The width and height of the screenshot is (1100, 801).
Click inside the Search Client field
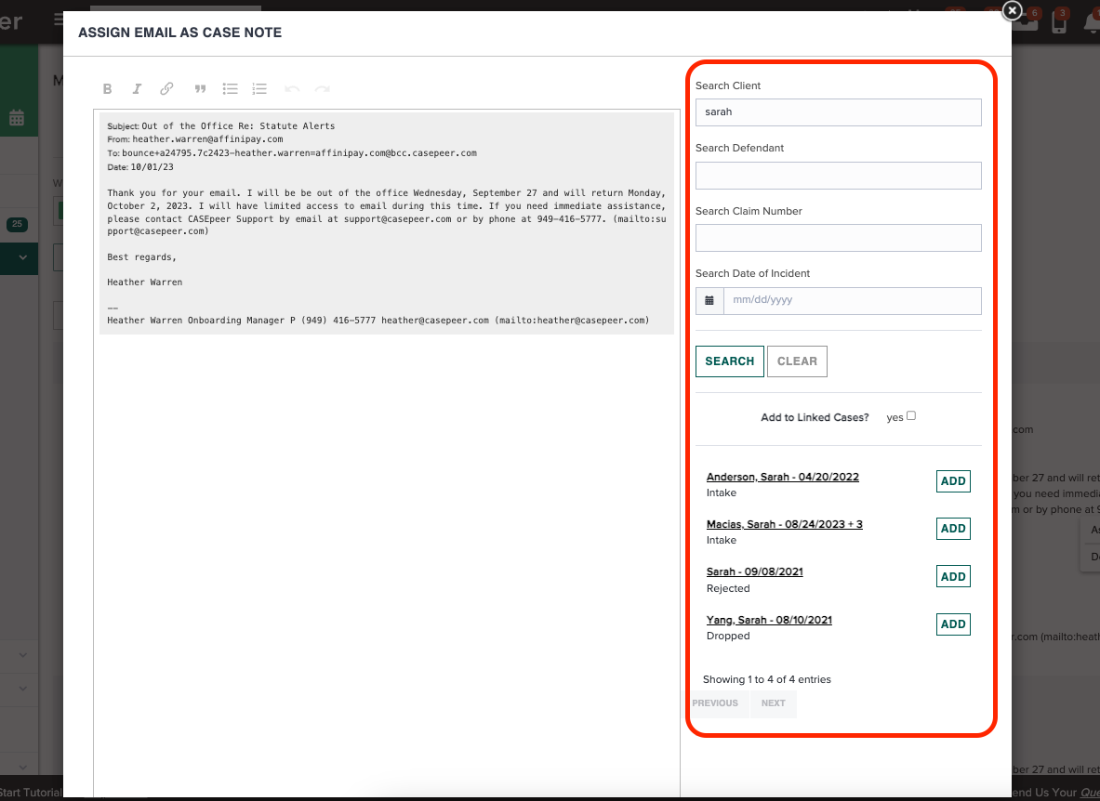point(839,112)
